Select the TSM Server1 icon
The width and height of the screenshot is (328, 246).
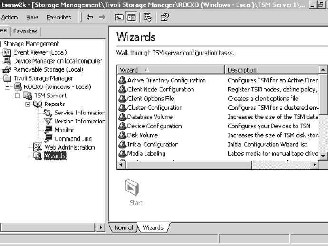click(28, 95)
